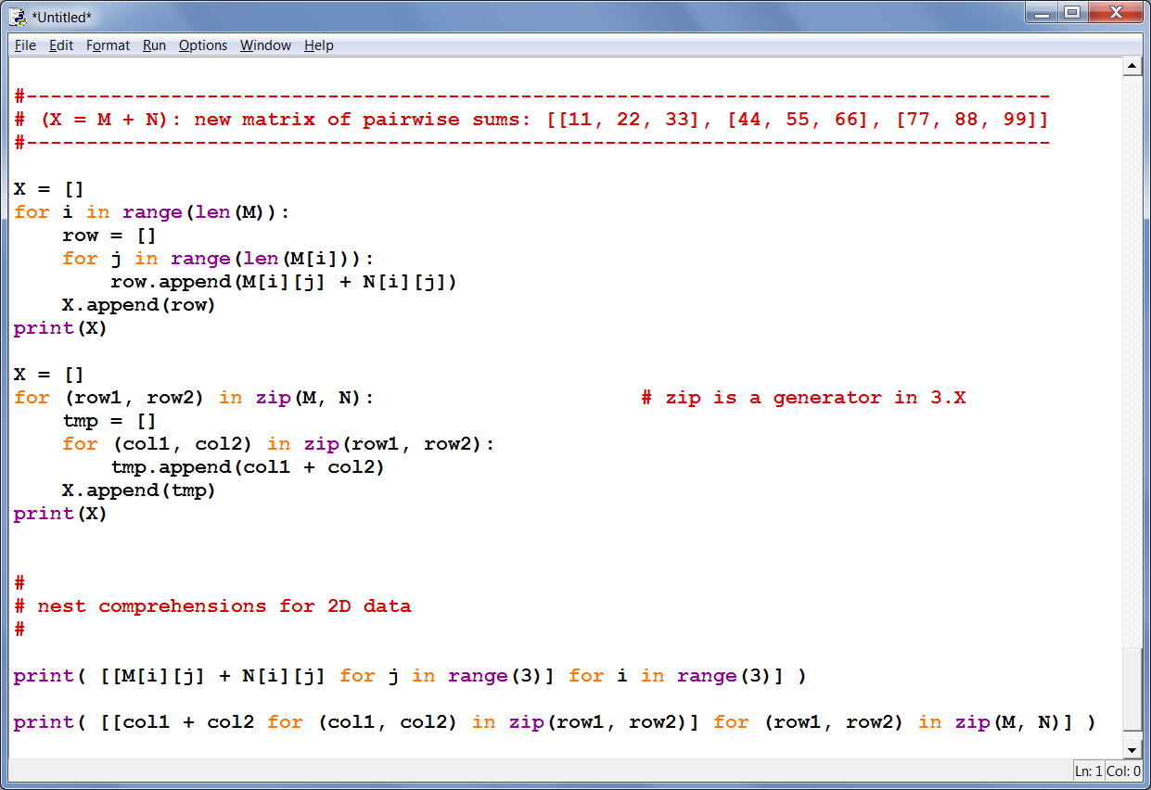Minimize the Untitled editor window
The width and height of the screenshot is (1151, 790).
point(1045,12)
